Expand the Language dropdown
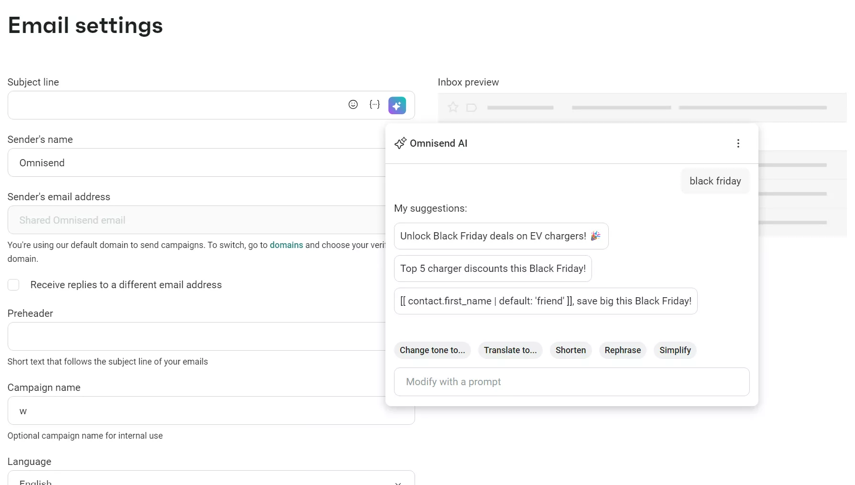This screenshot has height=485, width=855. coord(211,478)
